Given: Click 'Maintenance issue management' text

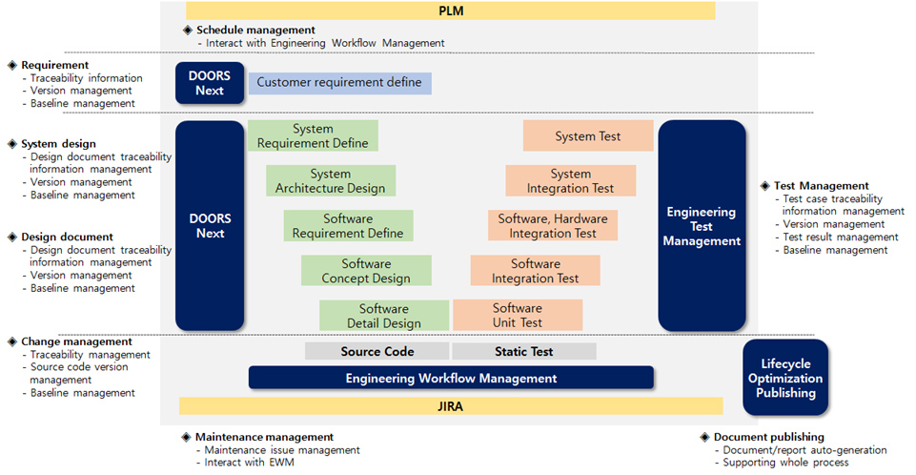Looking at the screenshot, I should click(282, 450).
